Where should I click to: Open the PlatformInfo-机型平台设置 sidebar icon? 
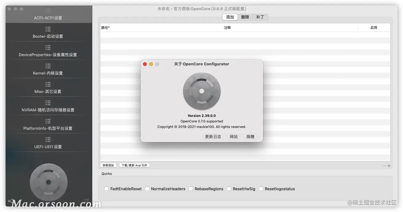click(x=48, y=121)
